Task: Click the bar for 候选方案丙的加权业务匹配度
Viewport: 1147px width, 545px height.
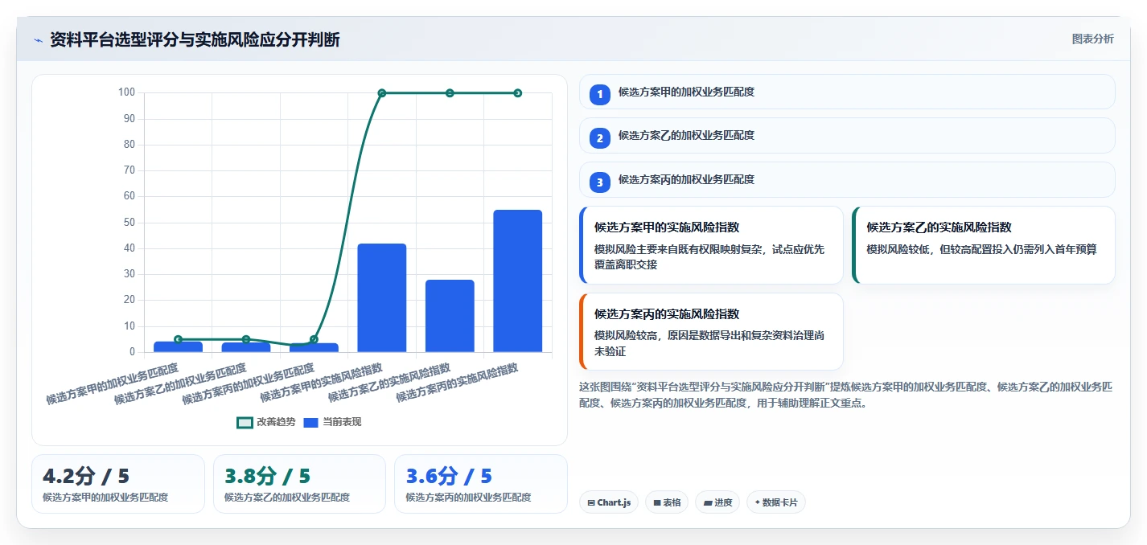Action: coord(314,347)
